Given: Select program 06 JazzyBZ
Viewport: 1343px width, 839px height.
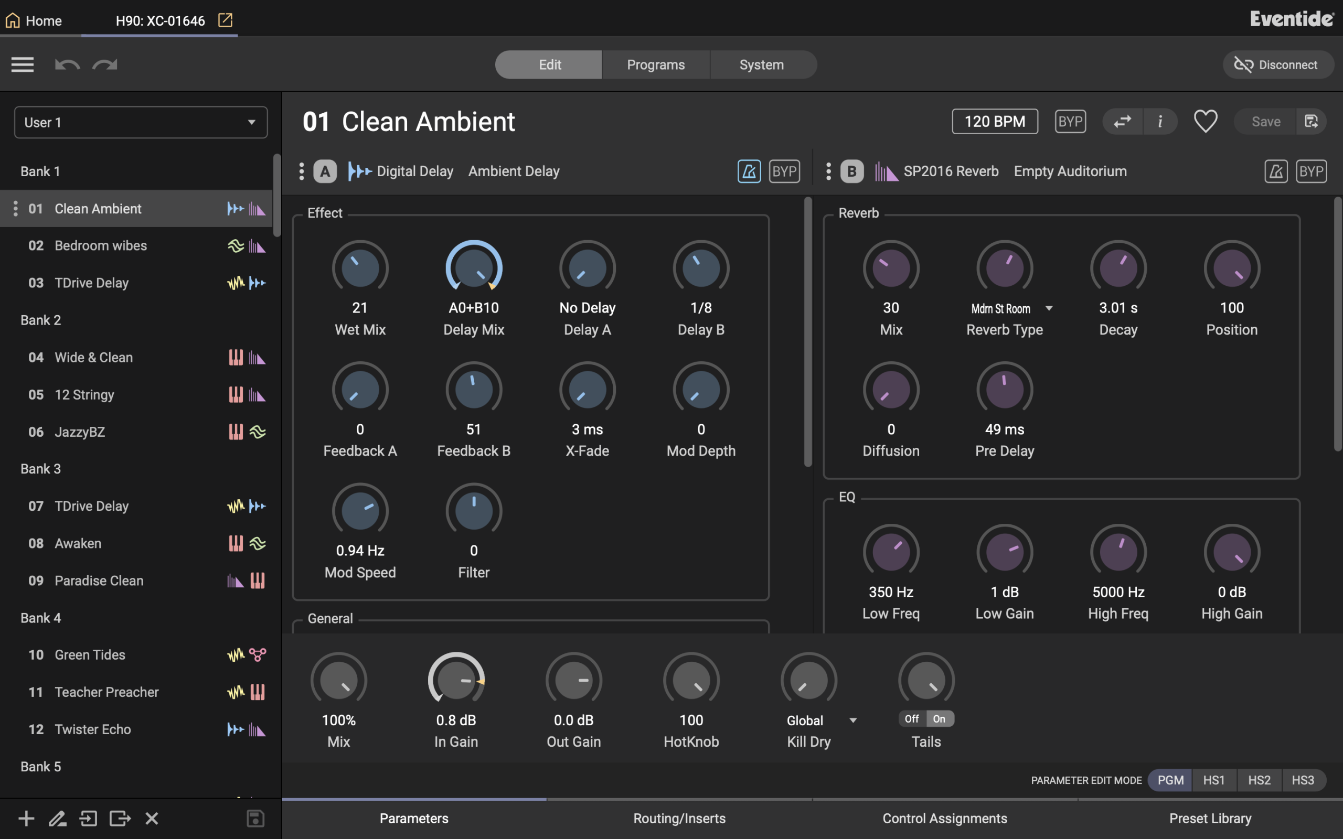Looking at the screenshot, I should (x=136, y=432).
